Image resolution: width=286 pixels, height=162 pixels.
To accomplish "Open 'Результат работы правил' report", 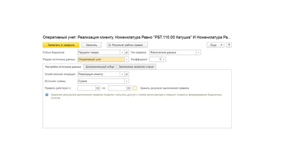I will [x=127, y=45].
